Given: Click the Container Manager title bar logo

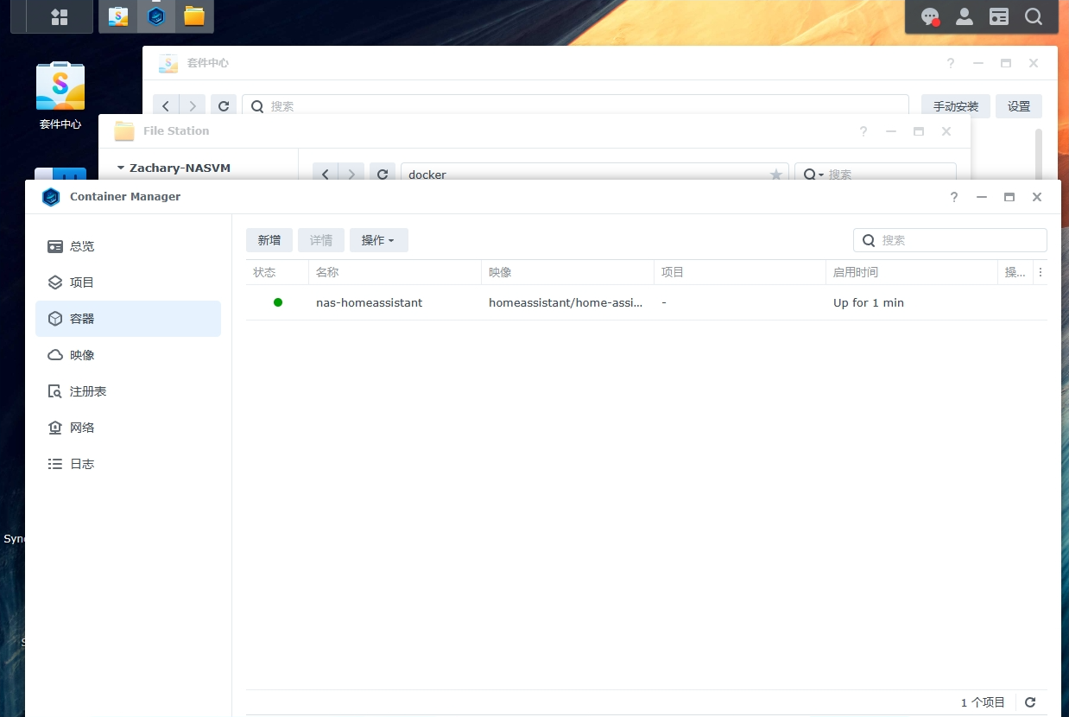Looking at the screenshot, I should coord(51,197).
